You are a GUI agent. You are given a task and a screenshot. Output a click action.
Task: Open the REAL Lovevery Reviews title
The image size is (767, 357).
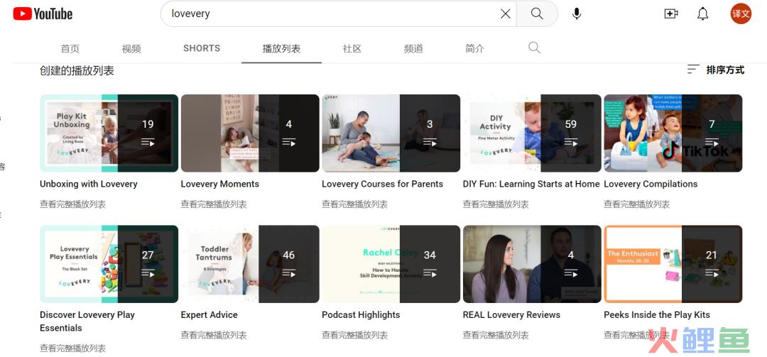click(511, 315)
